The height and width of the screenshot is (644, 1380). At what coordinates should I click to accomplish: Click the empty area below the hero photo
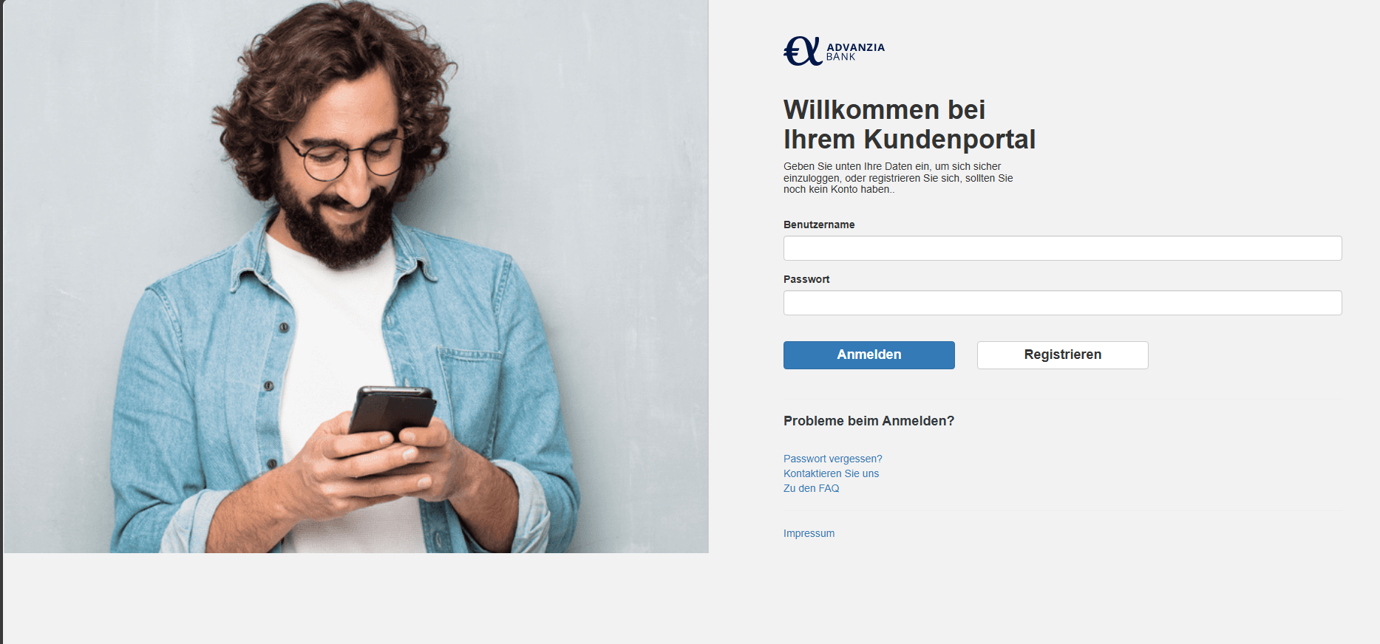[355, 598]
